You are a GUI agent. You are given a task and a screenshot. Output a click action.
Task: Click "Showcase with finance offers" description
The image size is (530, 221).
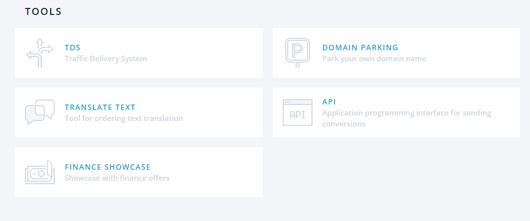[117, 178]
